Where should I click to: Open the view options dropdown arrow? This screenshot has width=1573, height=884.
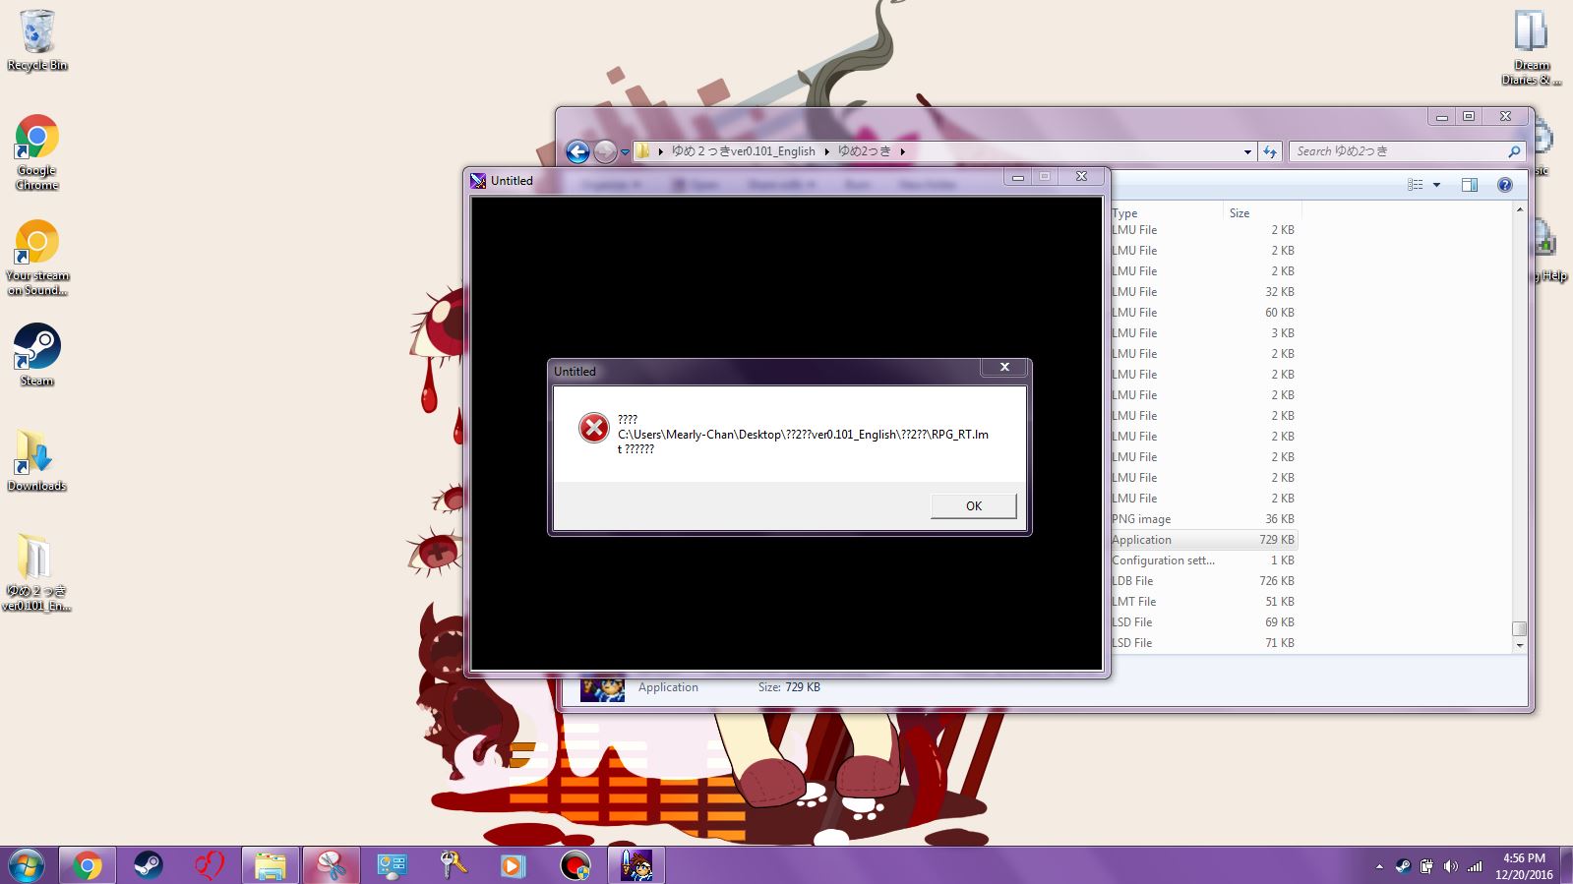tap(1436, 185)
